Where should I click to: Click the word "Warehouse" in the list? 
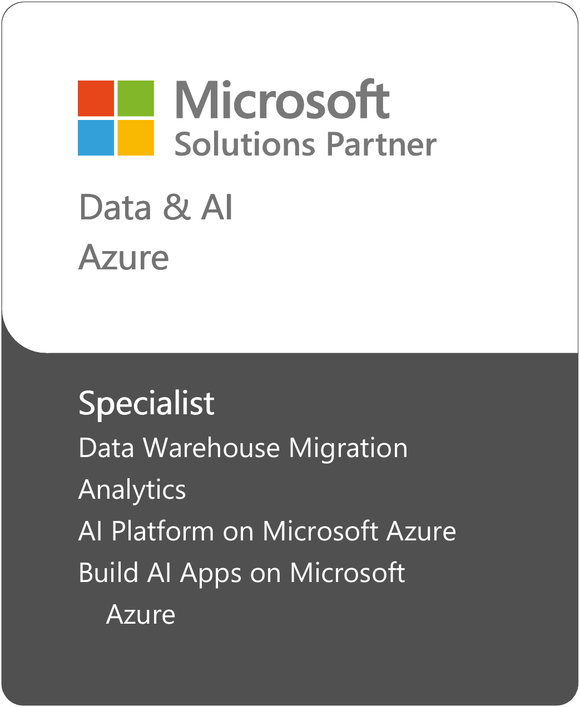tap(211, 448)
